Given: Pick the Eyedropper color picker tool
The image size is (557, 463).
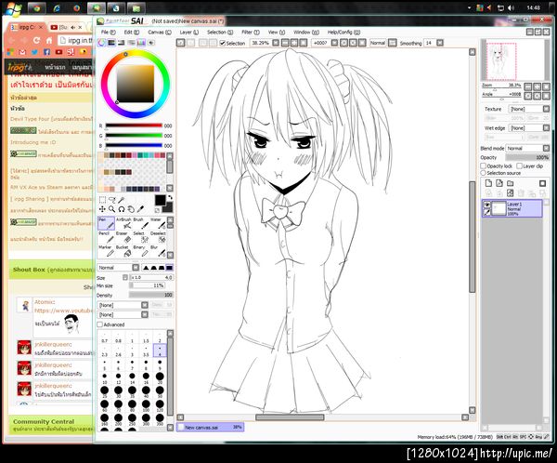Looking at the screenshot, I should [x=141, y=209].
